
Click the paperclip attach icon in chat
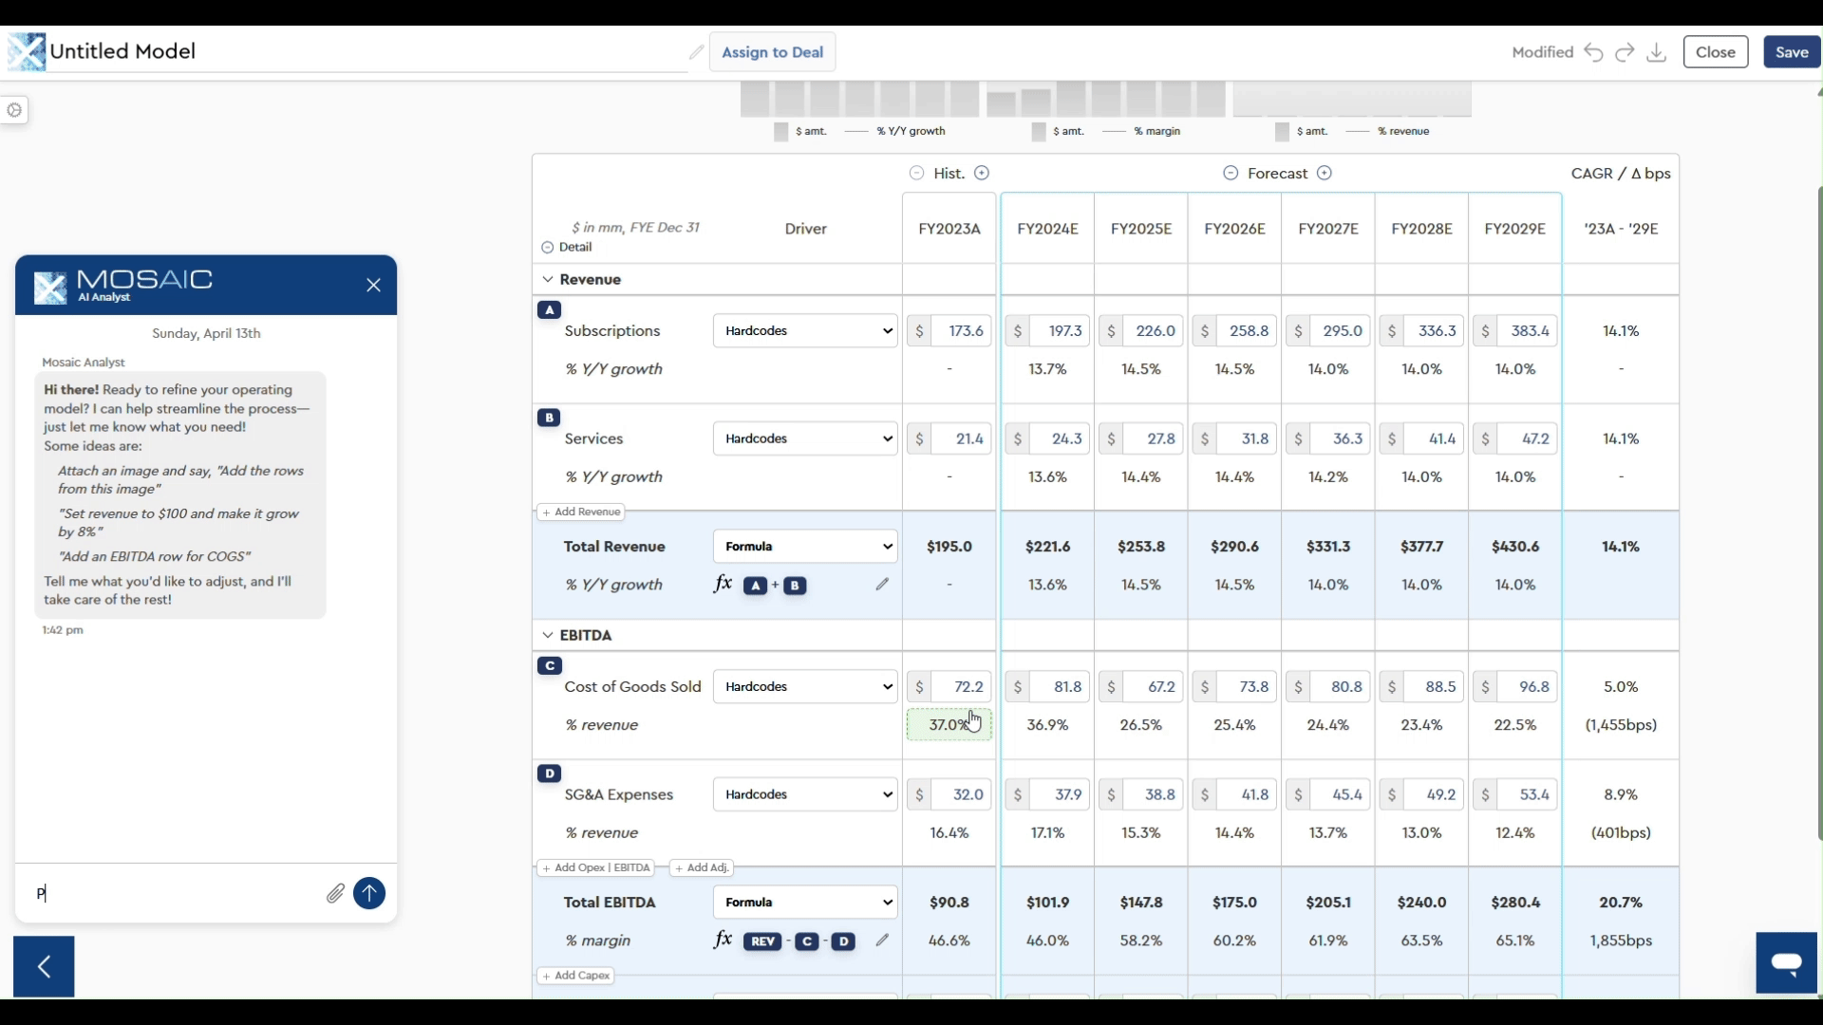pyautogui.click(x=335, y=893)
